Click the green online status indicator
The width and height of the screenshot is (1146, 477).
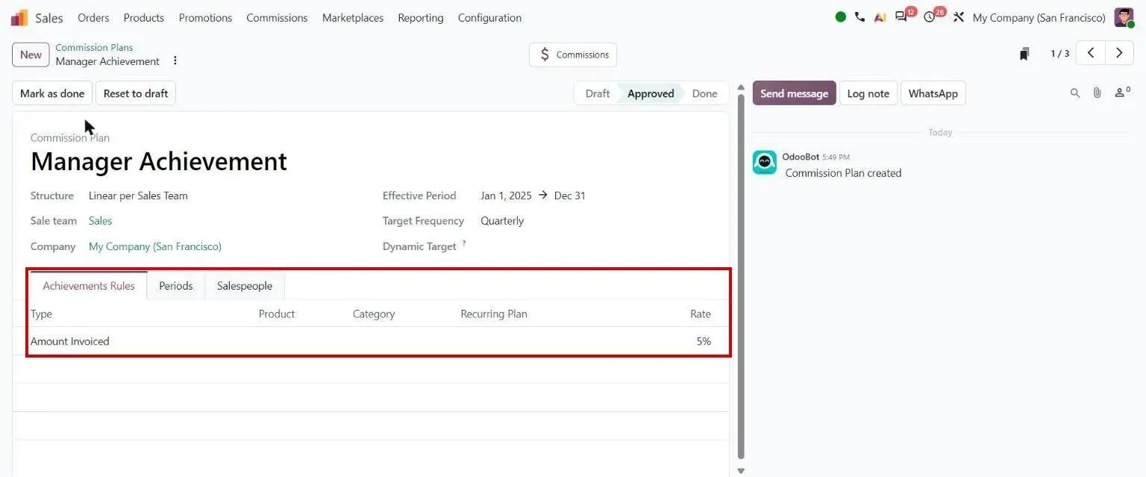click(841, 17)
